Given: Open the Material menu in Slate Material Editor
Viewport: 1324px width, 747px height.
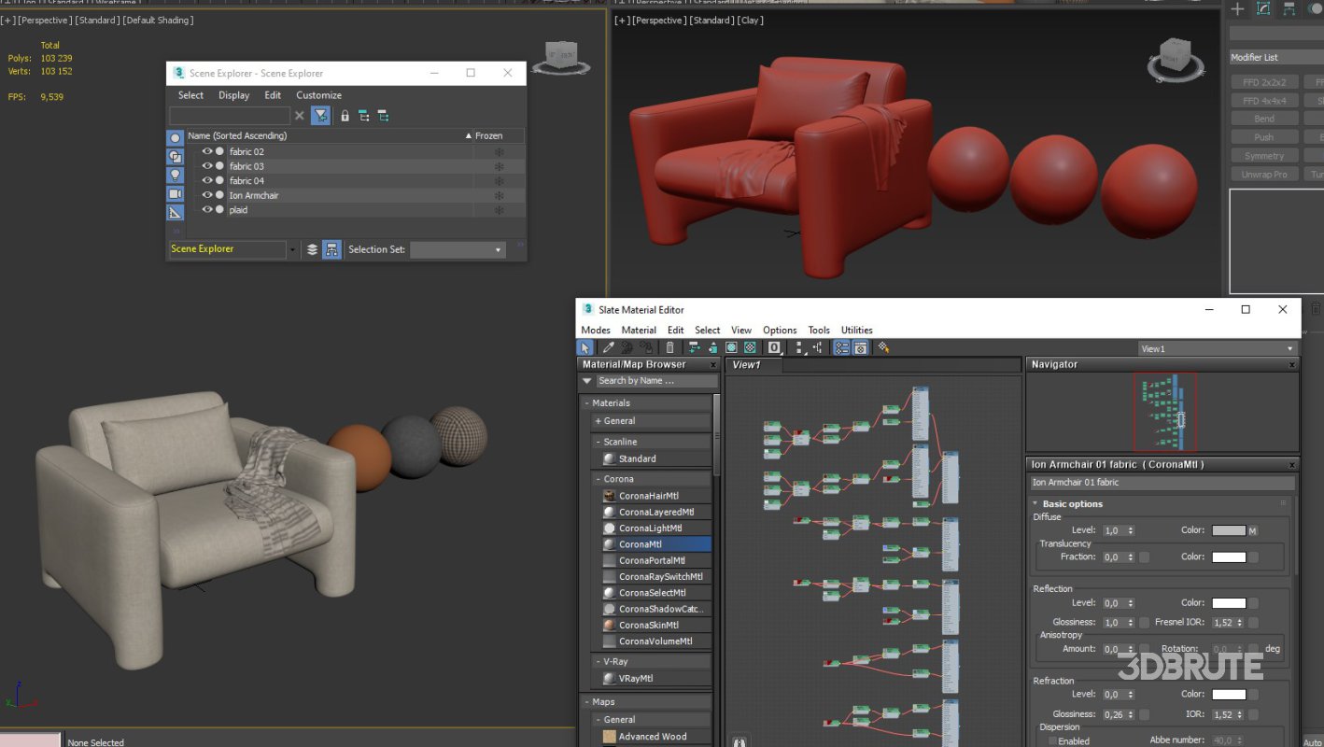Looking at the screenshot, I should [x=639, y=330].
